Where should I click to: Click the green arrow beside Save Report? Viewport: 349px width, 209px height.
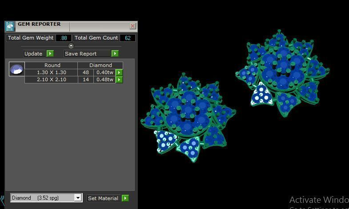[x=115, y=54]
